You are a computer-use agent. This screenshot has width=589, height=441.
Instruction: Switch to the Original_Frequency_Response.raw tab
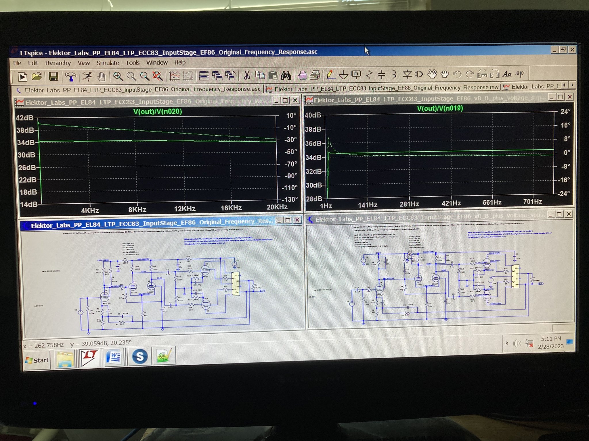(383, 88)
